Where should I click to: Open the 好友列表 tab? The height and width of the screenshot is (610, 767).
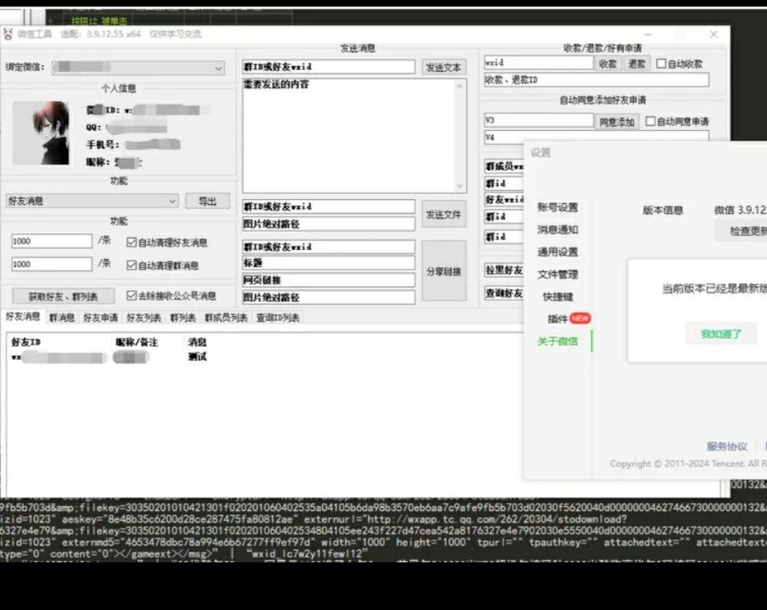pyautogui.click(x=143, y=317)
